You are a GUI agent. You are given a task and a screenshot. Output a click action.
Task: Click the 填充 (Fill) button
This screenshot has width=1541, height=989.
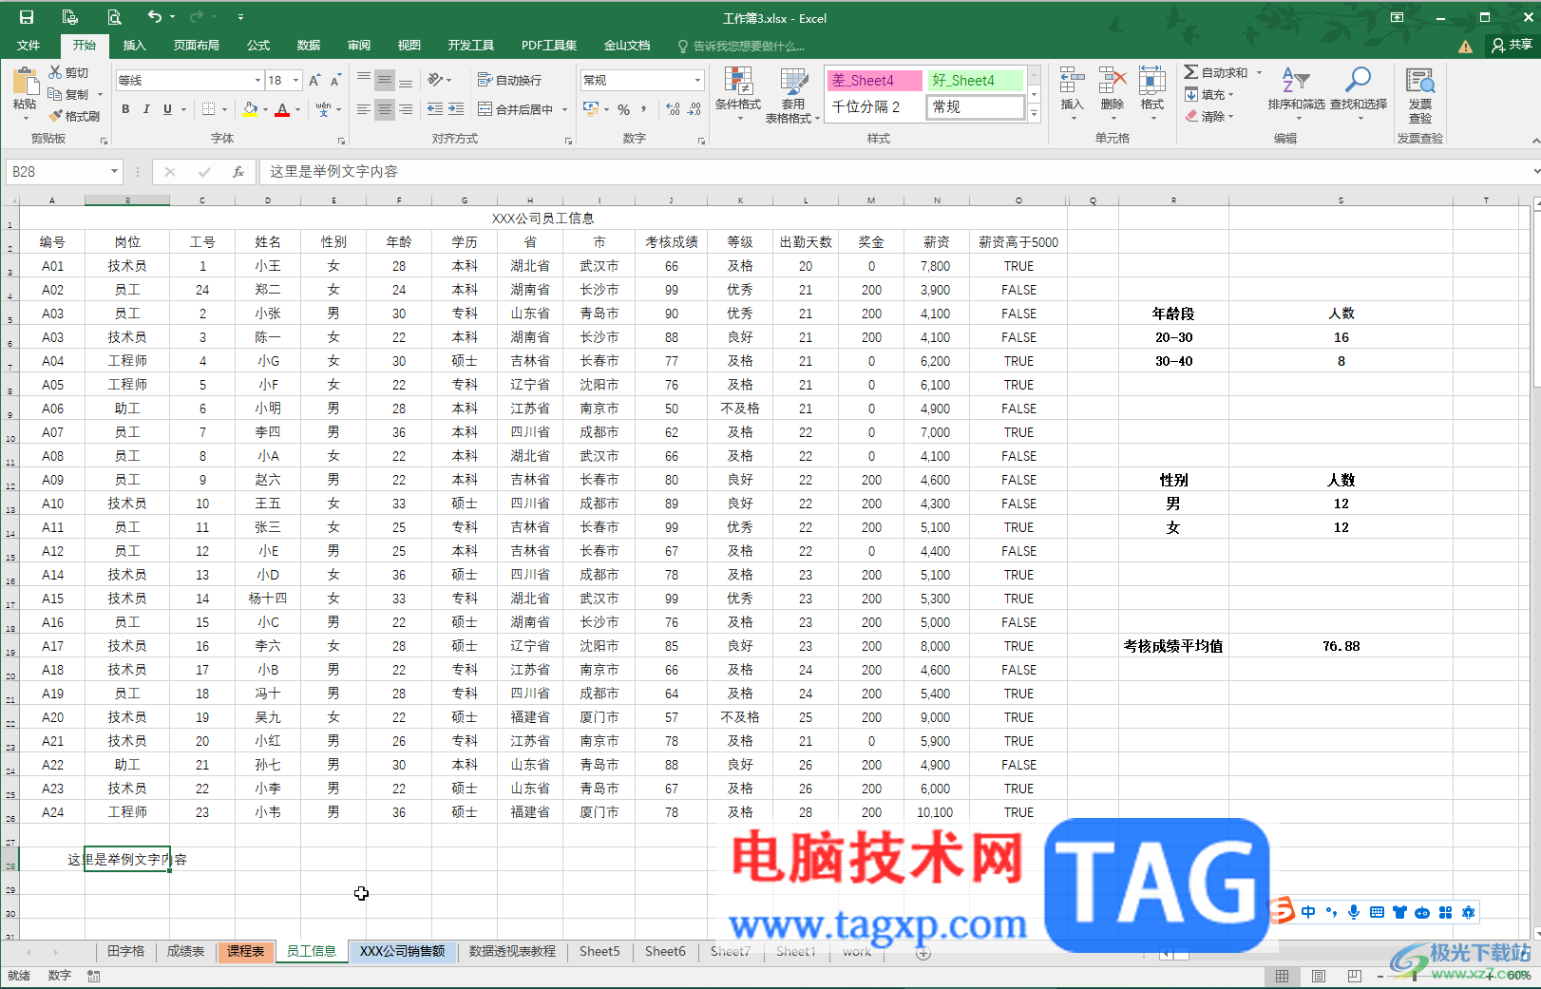[x=1208, y=94]
